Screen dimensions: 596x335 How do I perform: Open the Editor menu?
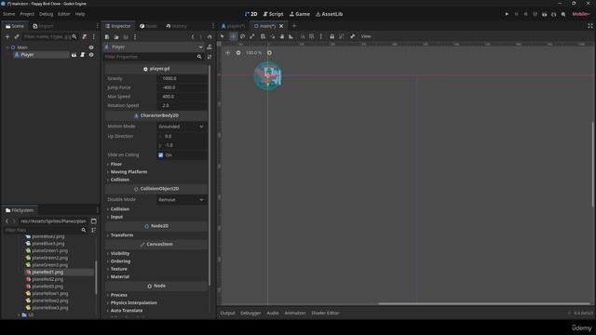point(64,14)
